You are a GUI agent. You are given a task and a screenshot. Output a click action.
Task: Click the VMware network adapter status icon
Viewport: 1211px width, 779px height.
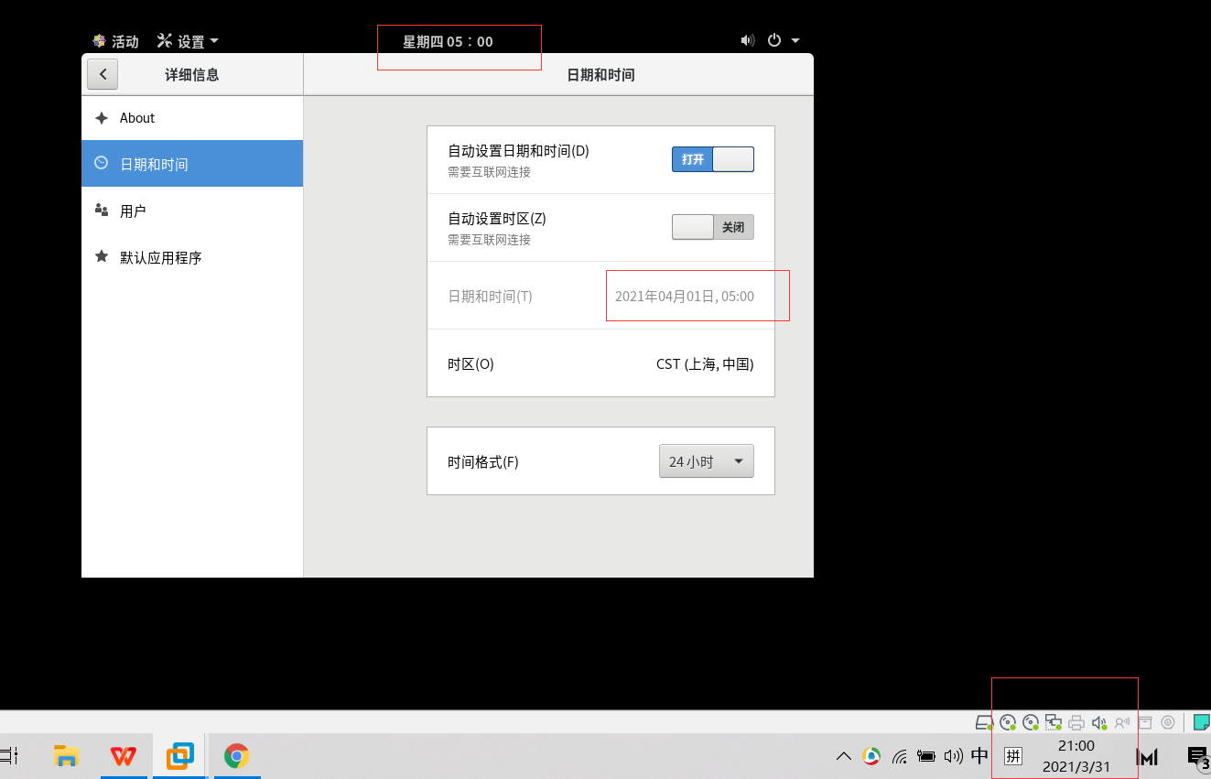pyautogui.click(x=1054, y=722)
